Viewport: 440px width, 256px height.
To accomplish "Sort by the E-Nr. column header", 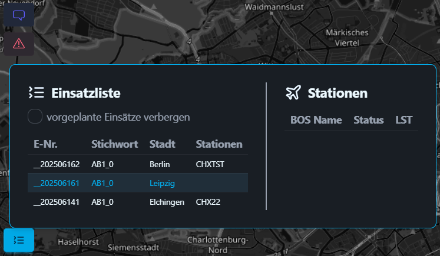I will click(x=45, y=144).
